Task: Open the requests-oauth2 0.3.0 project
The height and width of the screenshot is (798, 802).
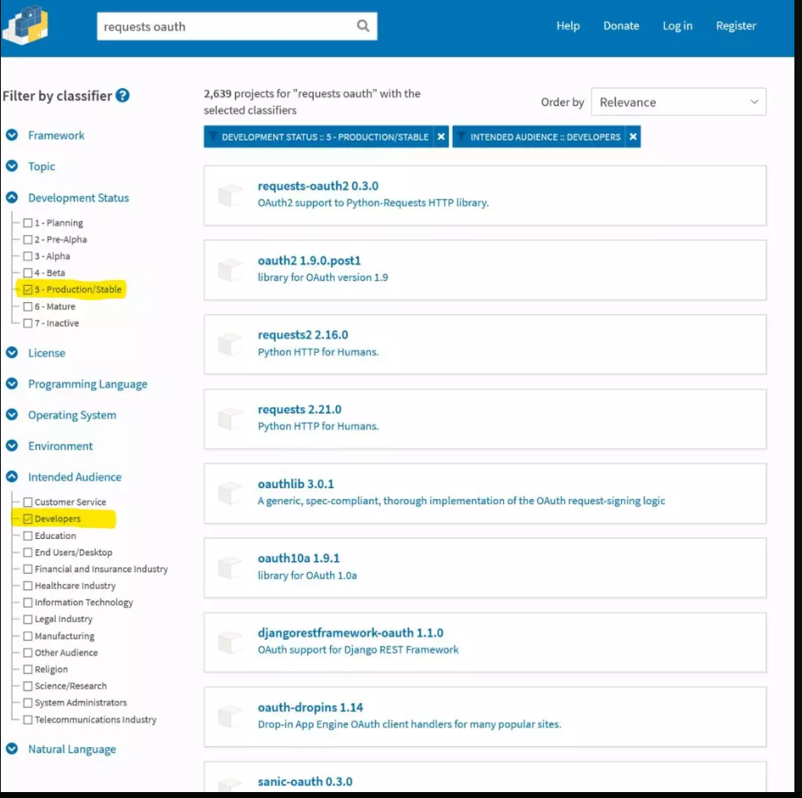Action: click(317, 186)
